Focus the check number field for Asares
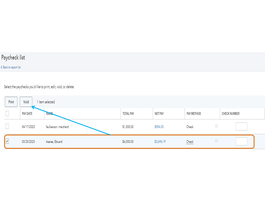265x199 pixels. (242, 141)
